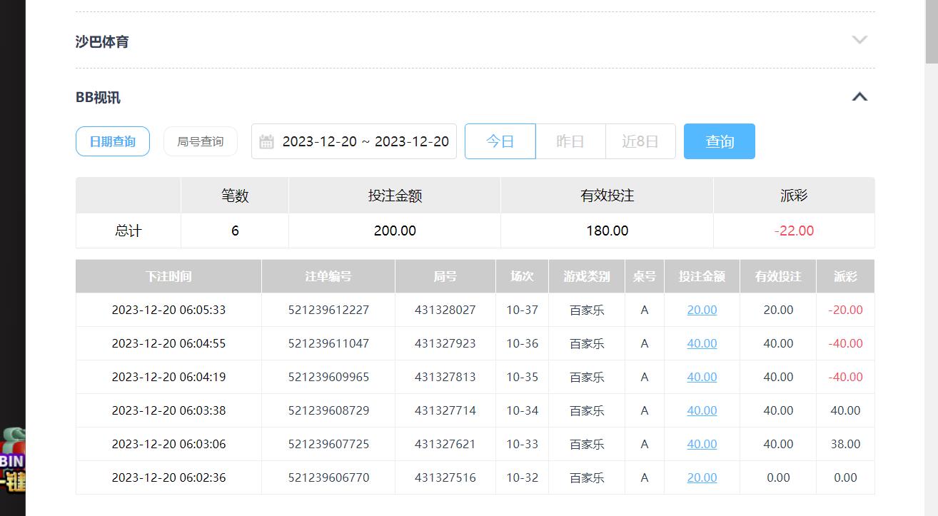Open 40.00 bet link for order 521239609965
Viewport: 938px width, 516px height.
pos(702,377)
